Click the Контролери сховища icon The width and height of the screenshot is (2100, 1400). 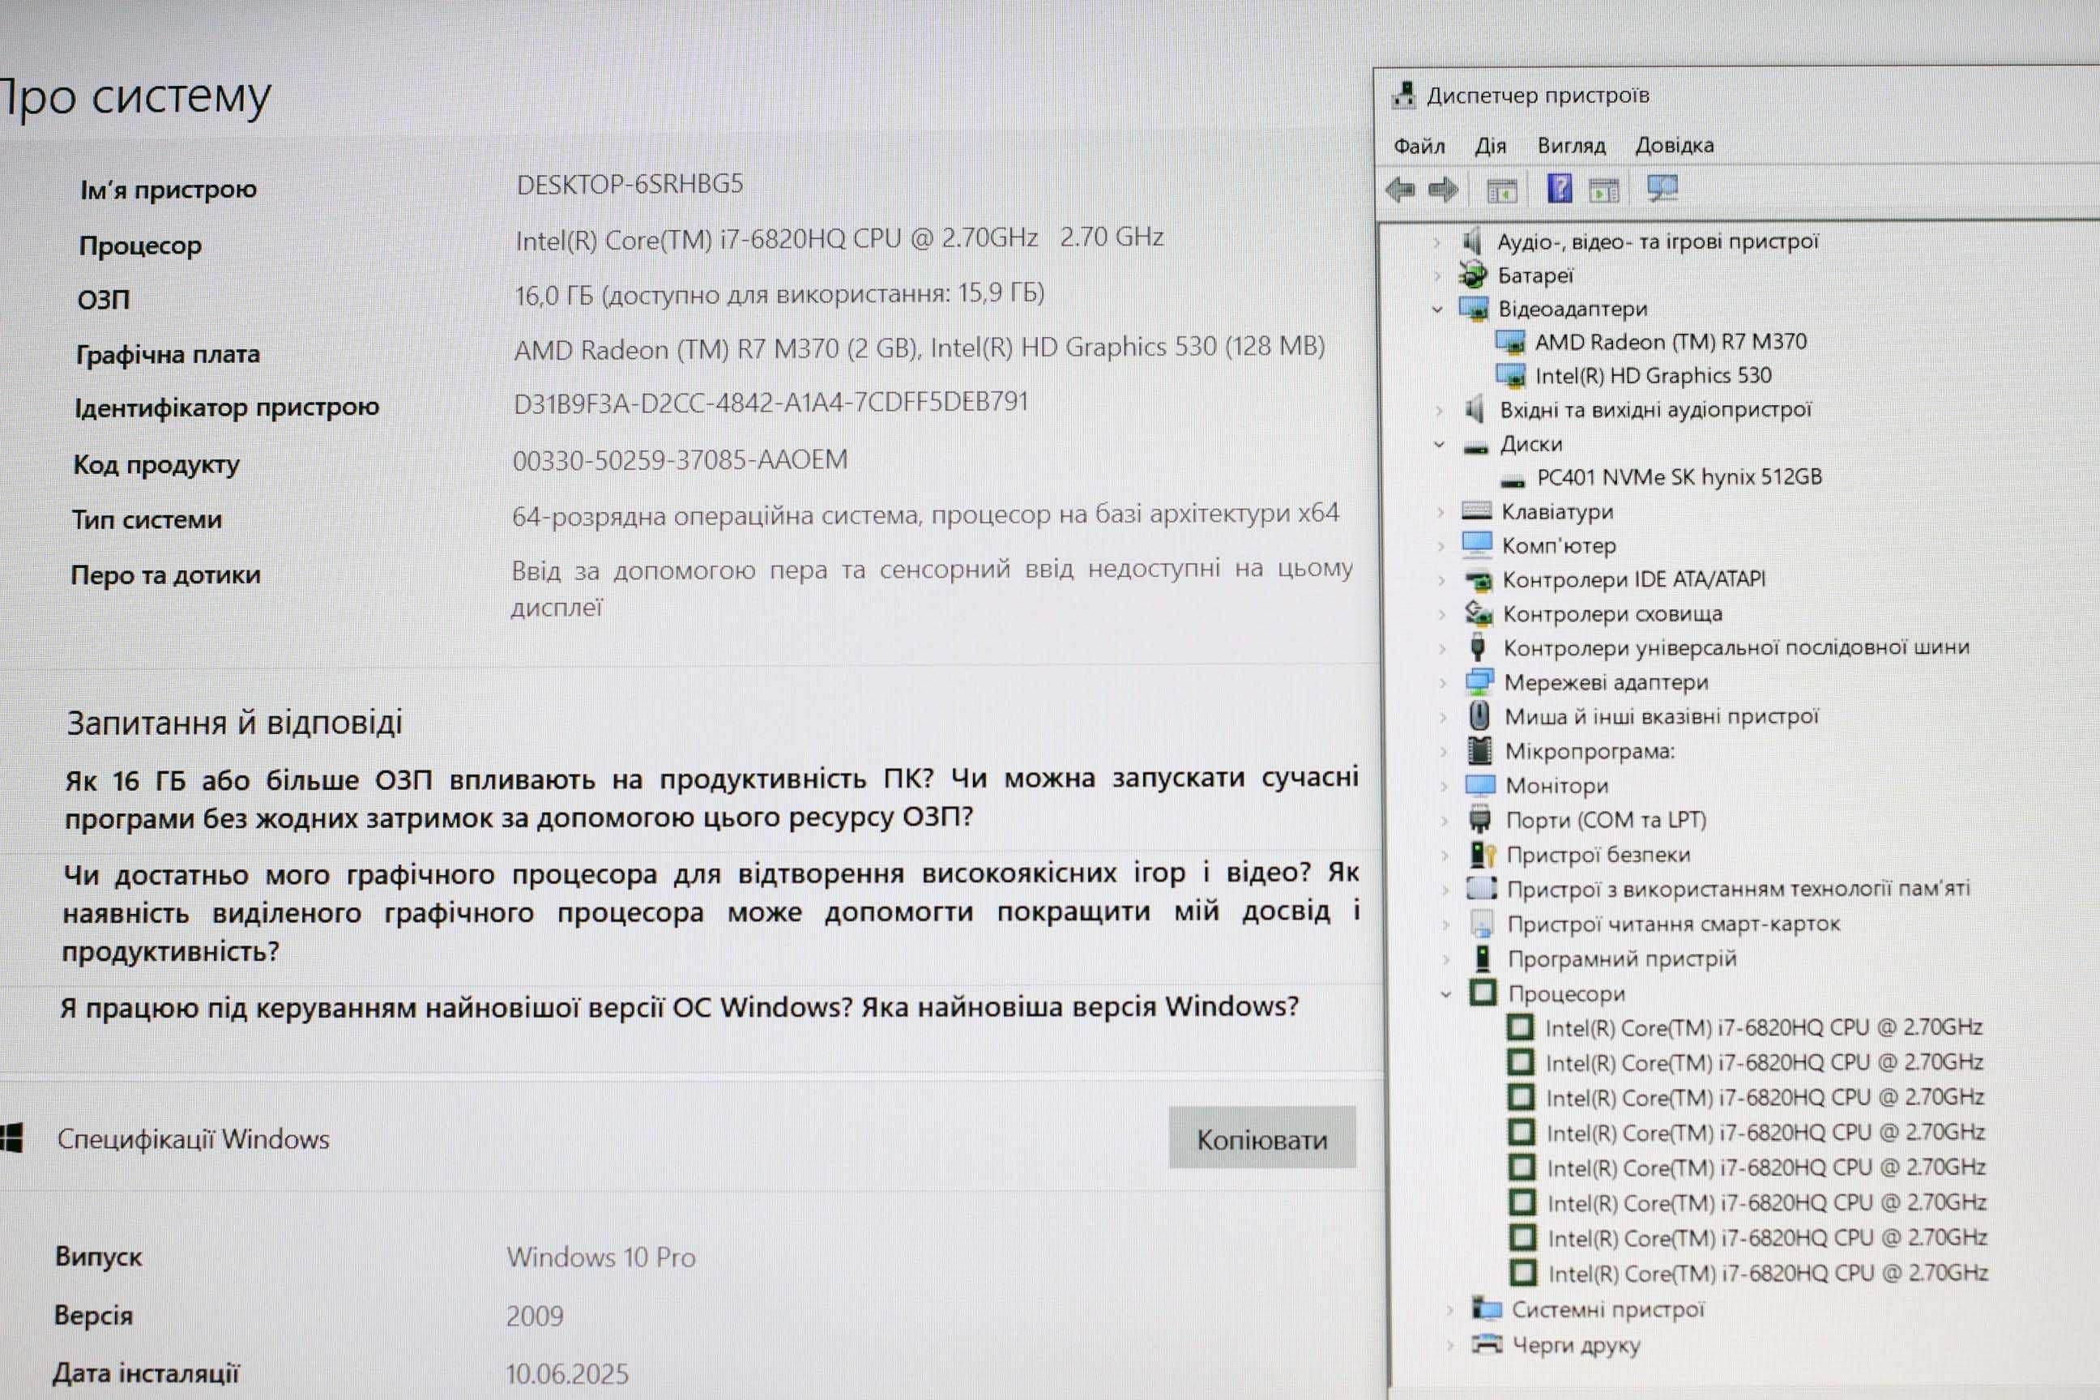tap(1479, 613)
